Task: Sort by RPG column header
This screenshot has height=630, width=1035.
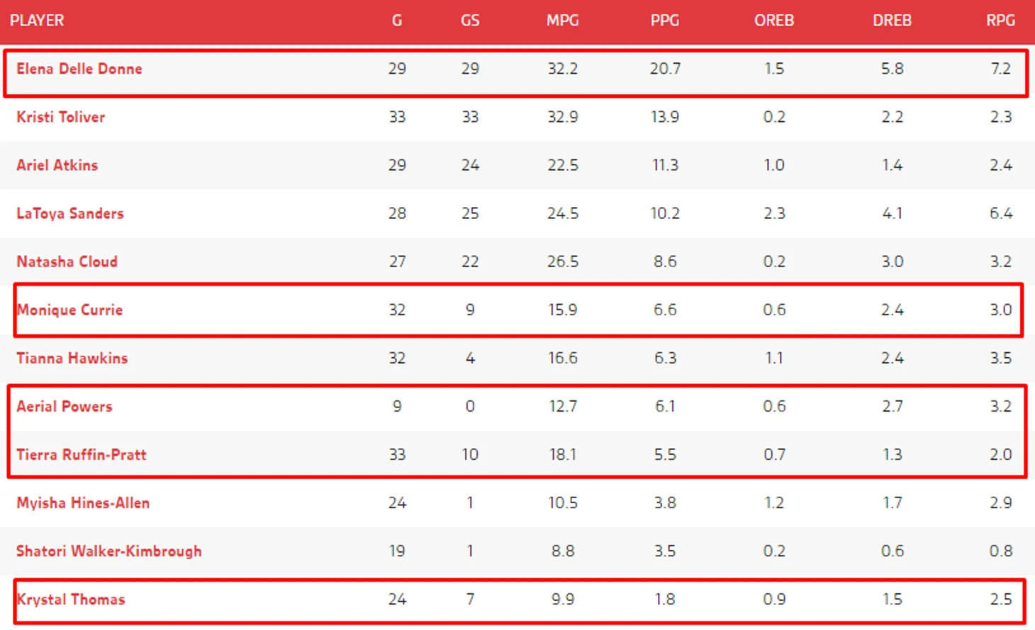Action: pyautogui.click(x=1001, y=21)
